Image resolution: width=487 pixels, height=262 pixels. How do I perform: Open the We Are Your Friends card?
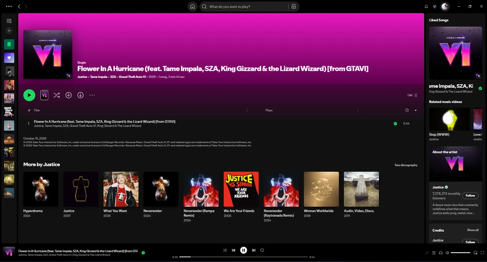(x=241, y=194)
